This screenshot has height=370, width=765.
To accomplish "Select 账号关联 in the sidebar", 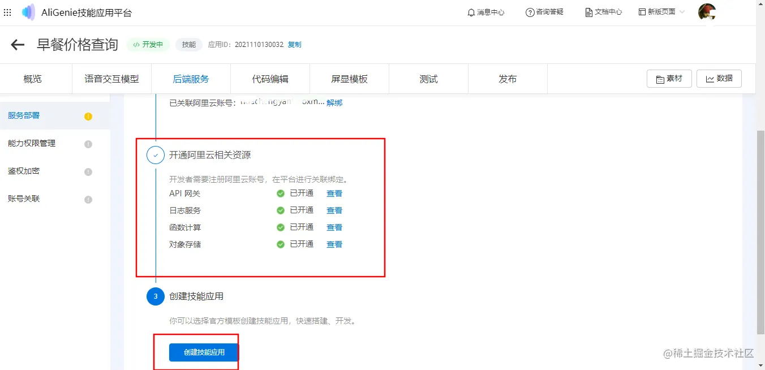I will pyautogui.click(x=55, y=199).
